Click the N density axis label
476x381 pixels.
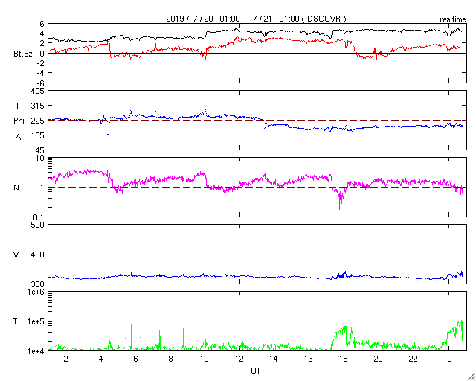pyautogui.click(x=16, y=188)
